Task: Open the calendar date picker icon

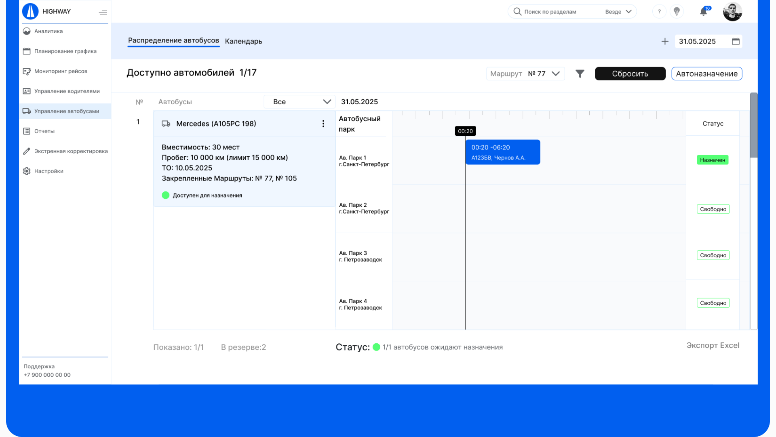Action: pyautogui.click(x=736, y=41)
